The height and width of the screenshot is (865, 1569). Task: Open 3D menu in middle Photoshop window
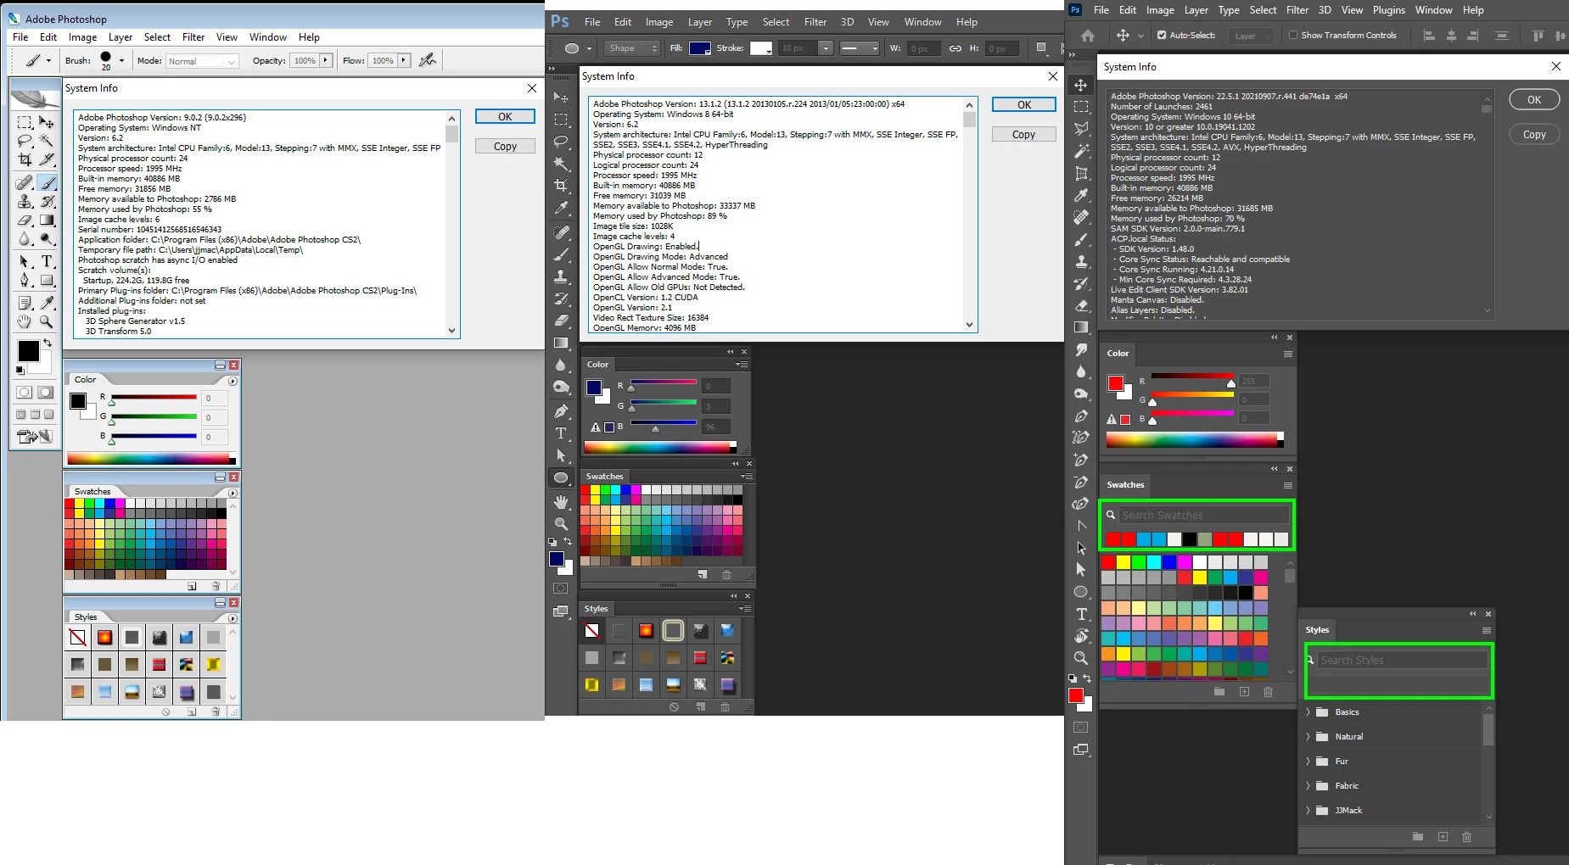847,22
